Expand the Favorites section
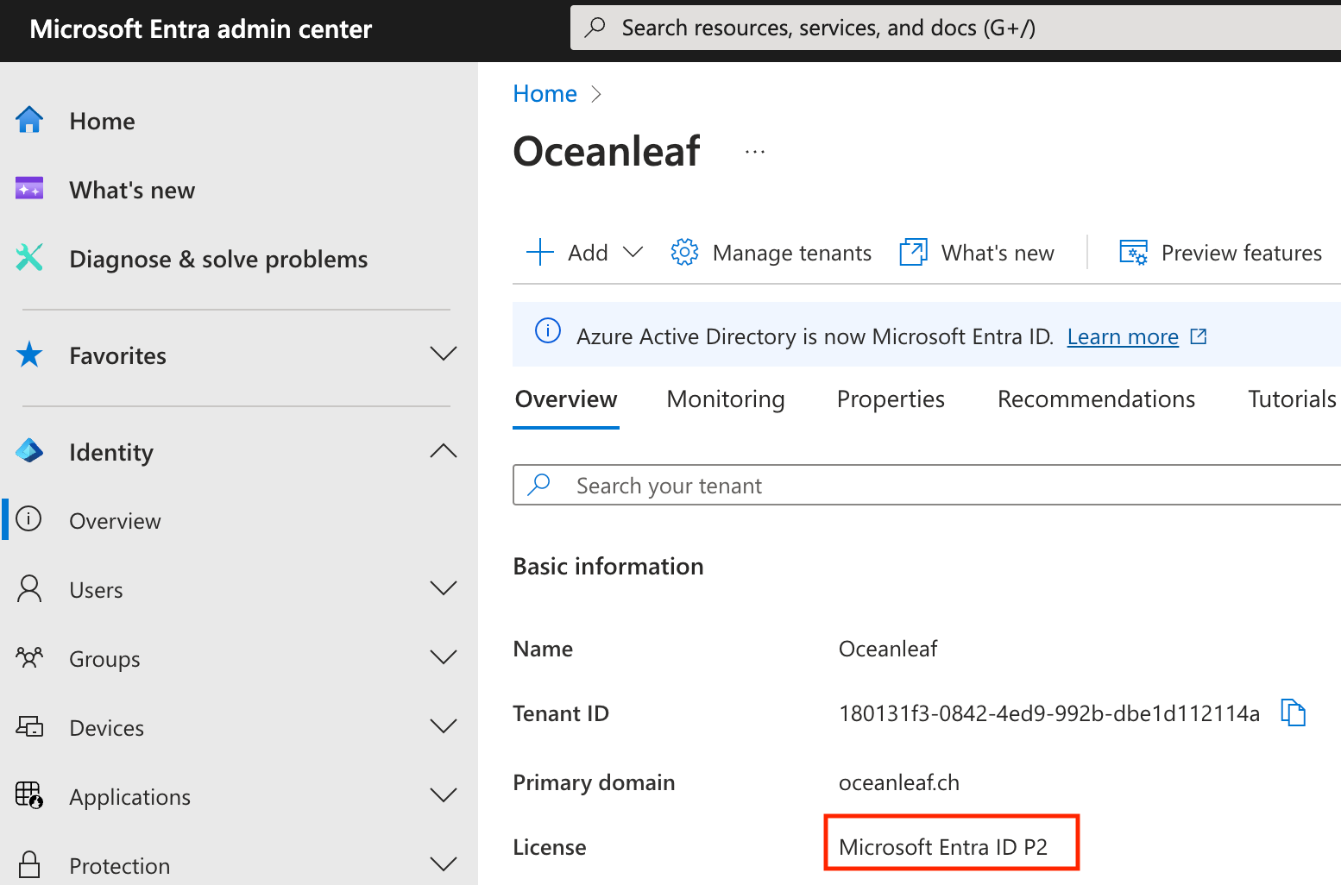This screenshot has width=1341, height=885. pos(443,355)
